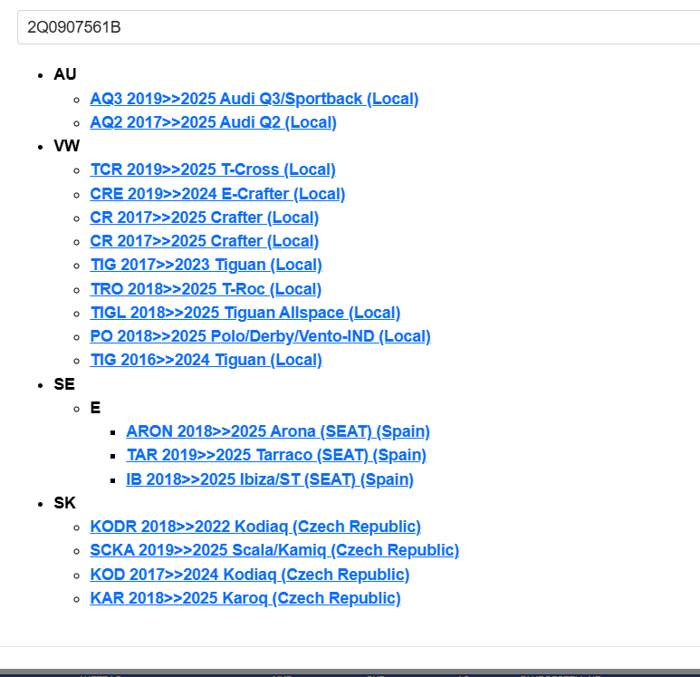Open KOD 2017>>2024 Kodiaq link

point(249,575)
